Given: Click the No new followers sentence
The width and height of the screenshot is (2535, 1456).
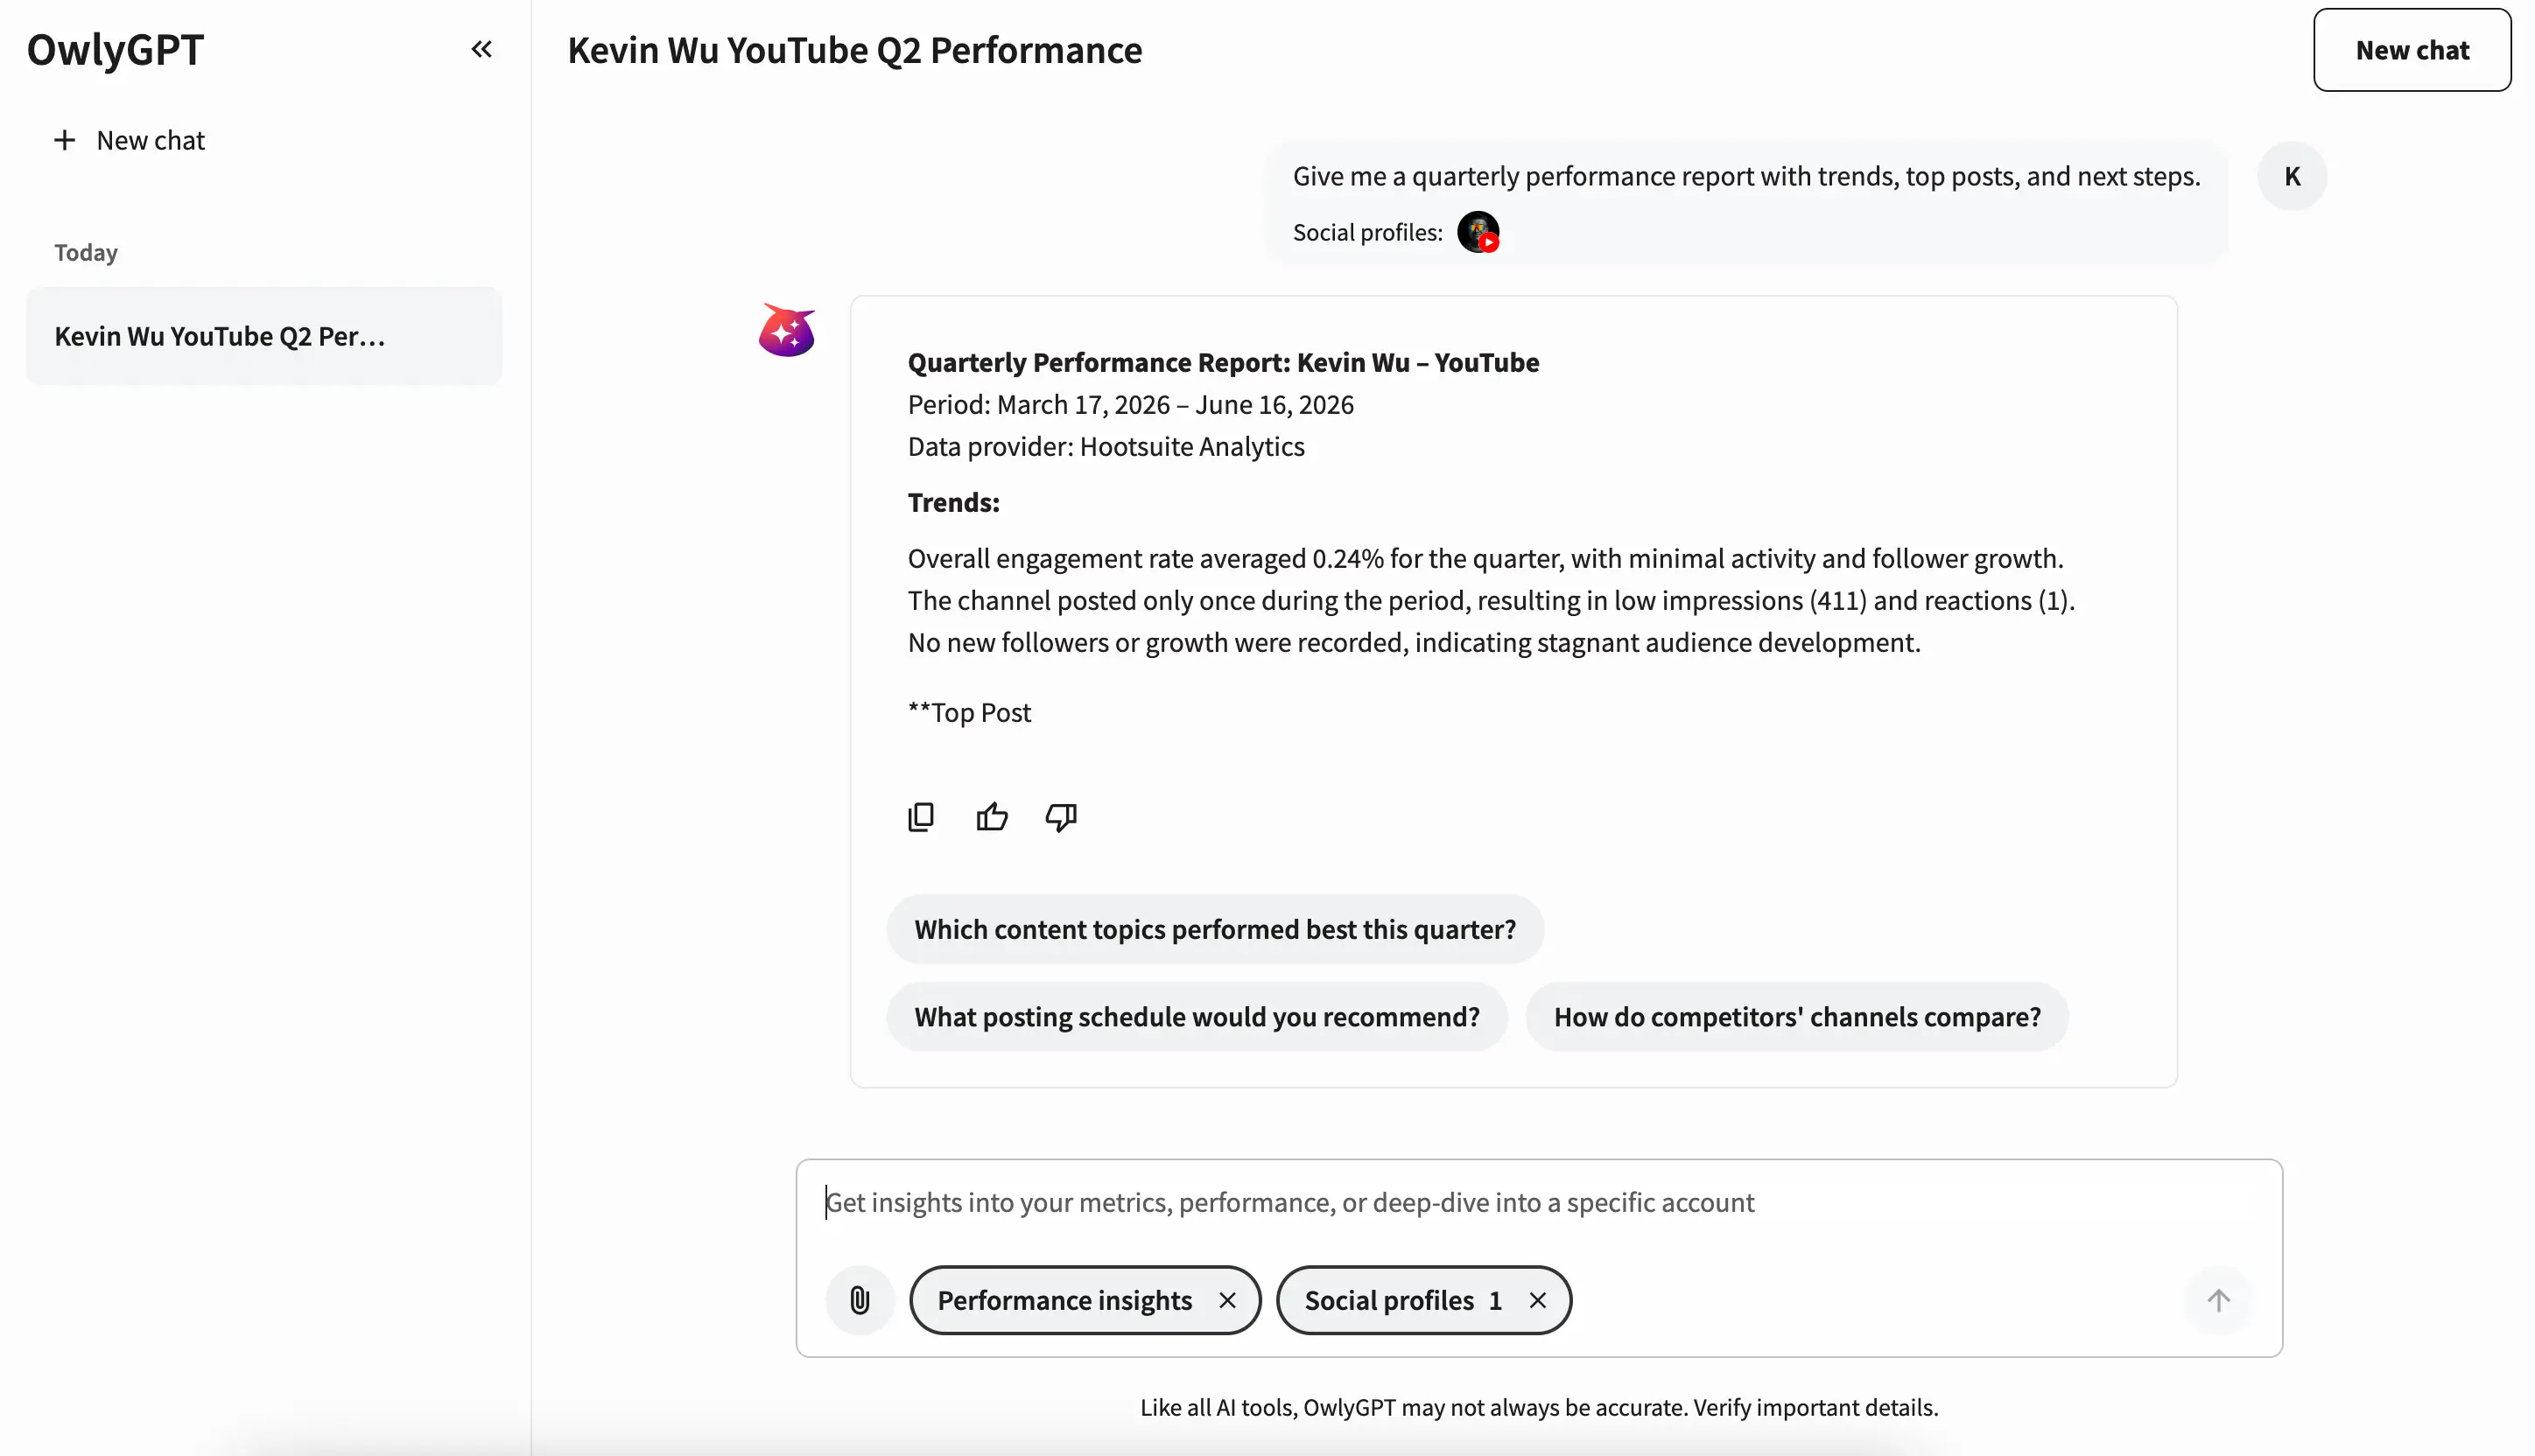Looking at the screenshot, I should coord(1414,643).
